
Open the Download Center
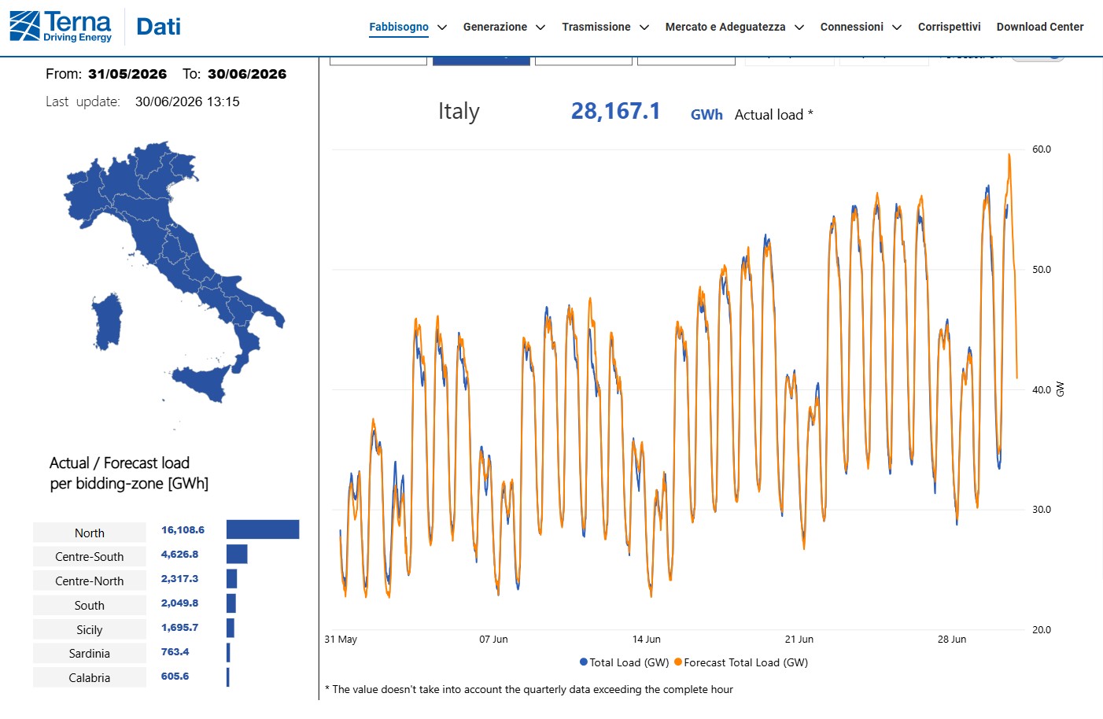pyautogui.click(x=1039, y=27)
